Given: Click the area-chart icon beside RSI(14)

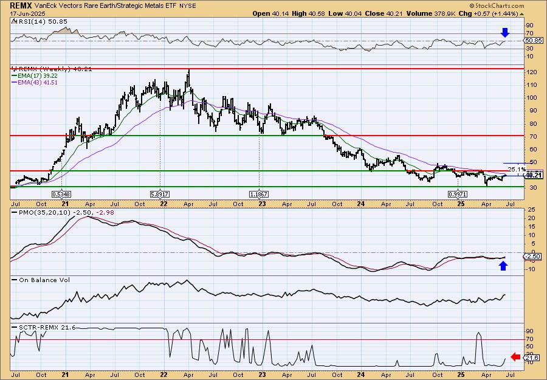Looking at the screenshot, I should (x=14, y=21).
